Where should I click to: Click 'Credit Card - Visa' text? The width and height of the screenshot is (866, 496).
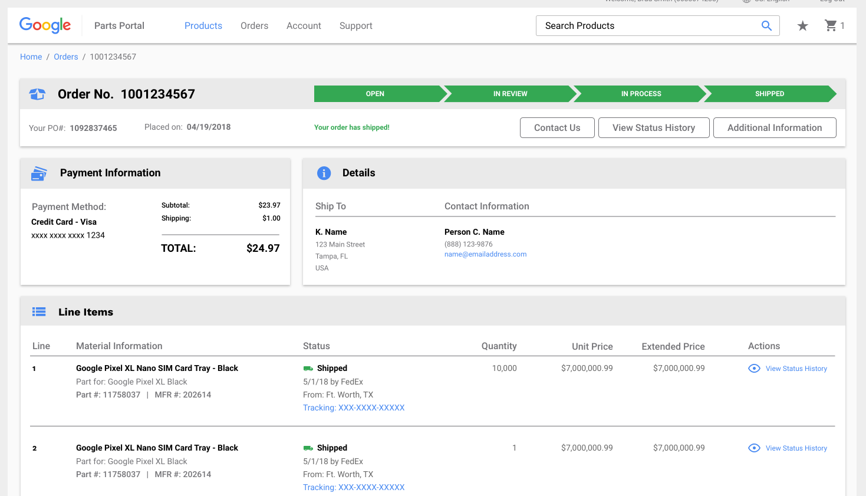tap(64, 222)
